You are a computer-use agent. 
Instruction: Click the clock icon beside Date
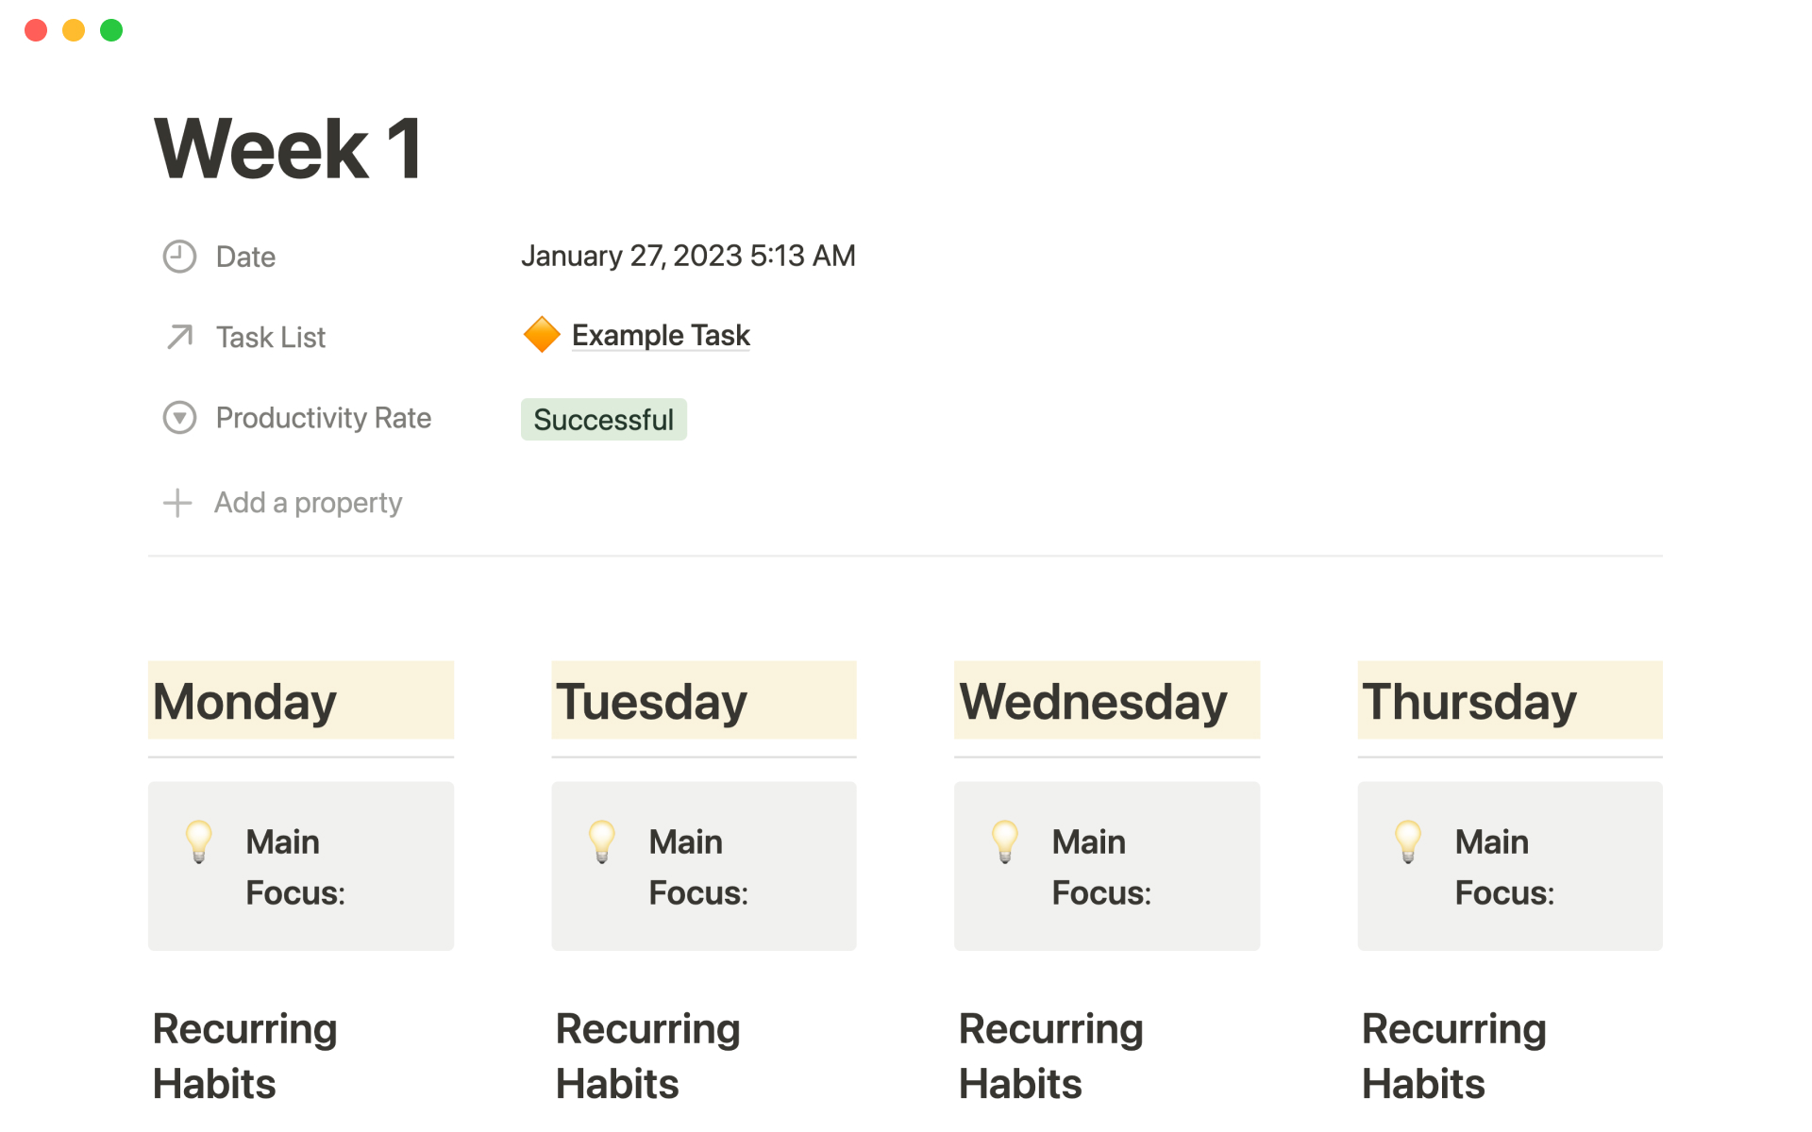(179, 257)
